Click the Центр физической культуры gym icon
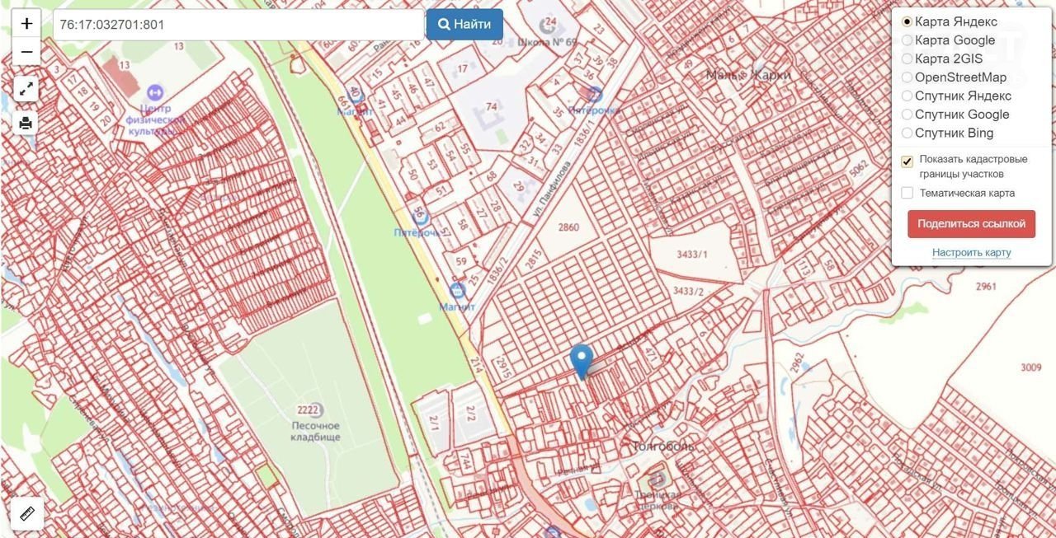The width and height of the screenshot is (1056, 538). pyautogui.click(x=154, y=91)
